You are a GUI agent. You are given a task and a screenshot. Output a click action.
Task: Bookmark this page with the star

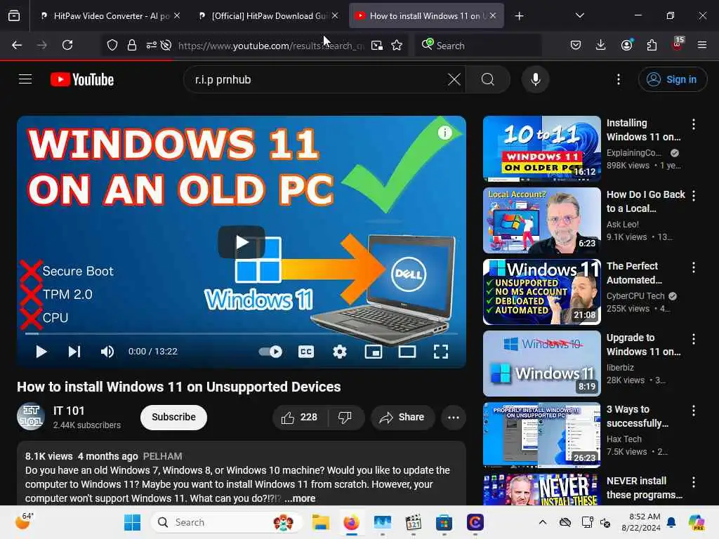click(397, 45)
